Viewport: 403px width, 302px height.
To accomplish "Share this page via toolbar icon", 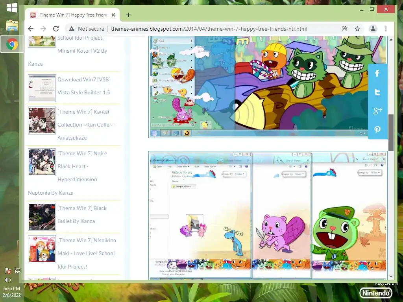I will point(345,29).
